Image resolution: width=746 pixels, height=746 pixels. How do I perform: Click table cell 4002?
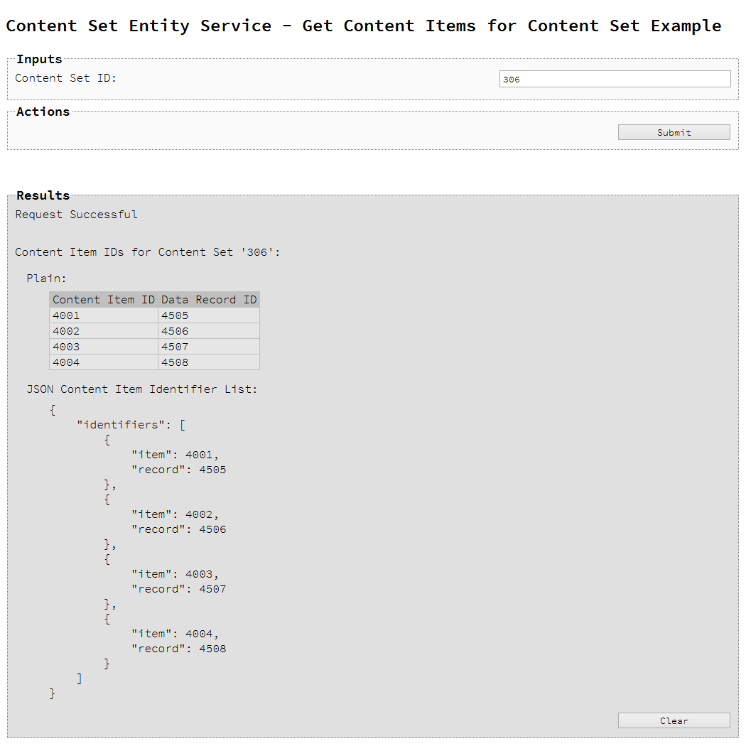pyautogui.click(x=104, y=331)
